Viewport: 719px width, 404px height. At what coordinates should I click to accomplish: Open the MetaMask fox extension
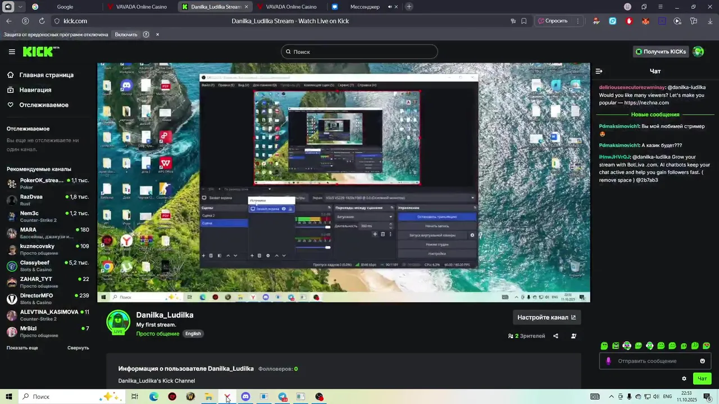click(x=645, y=21)
